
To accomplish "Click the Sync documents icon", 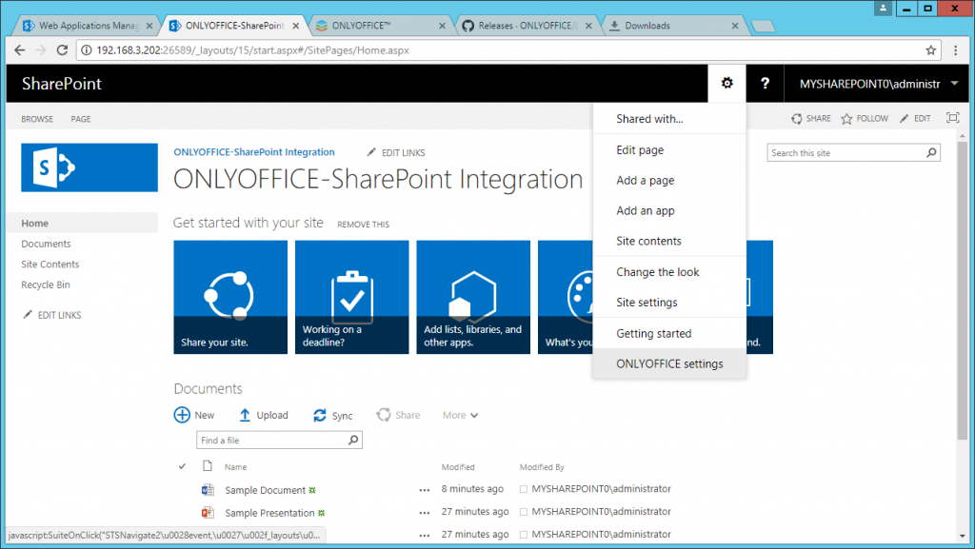I will [x=320, y=415].
